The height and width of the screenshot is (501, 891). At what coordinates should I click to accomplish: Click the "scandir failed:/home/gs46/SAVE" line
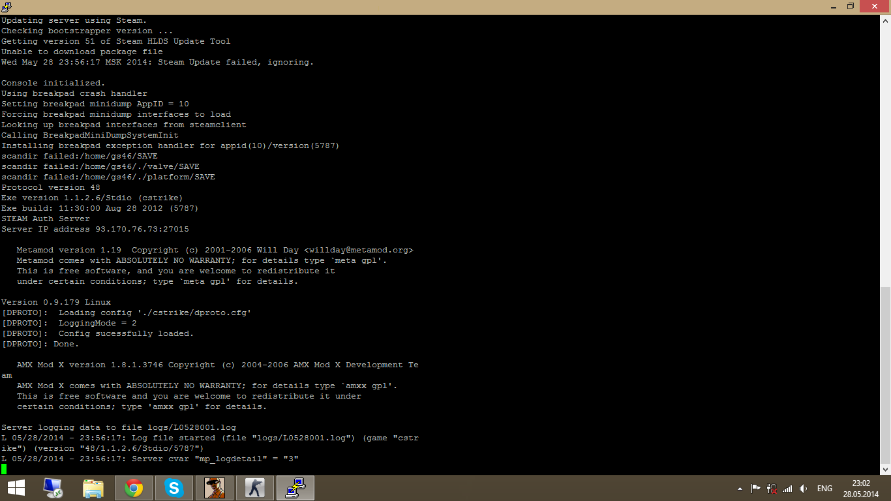tap(80, 156)
